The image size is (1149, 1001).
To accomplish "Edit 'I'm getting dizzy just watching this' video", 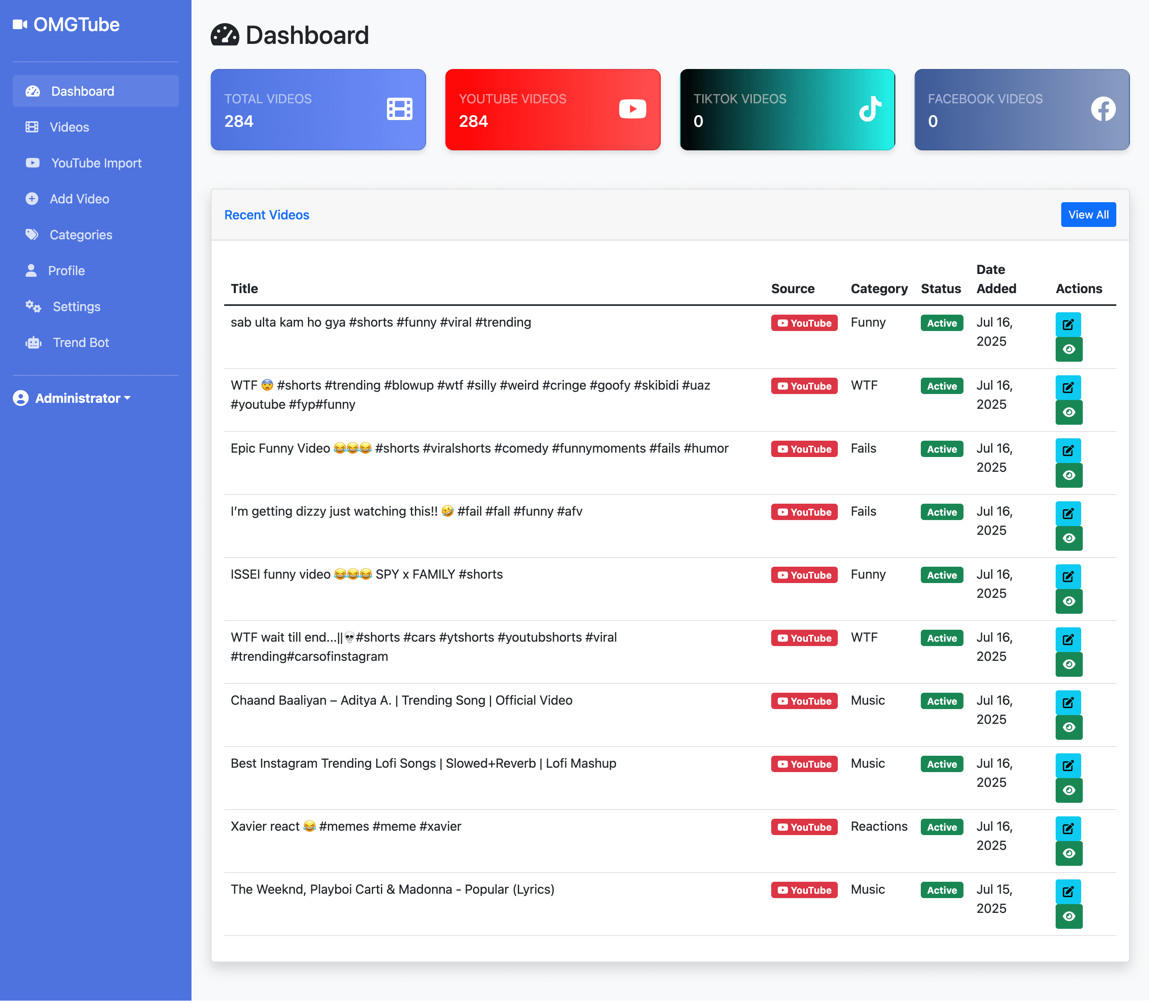I will coord(1068,514).
